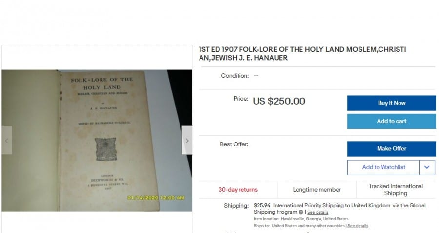The height and width of the screenshot is (233, 439).
Task: Add the book to cart
Action: pos(391,121)
